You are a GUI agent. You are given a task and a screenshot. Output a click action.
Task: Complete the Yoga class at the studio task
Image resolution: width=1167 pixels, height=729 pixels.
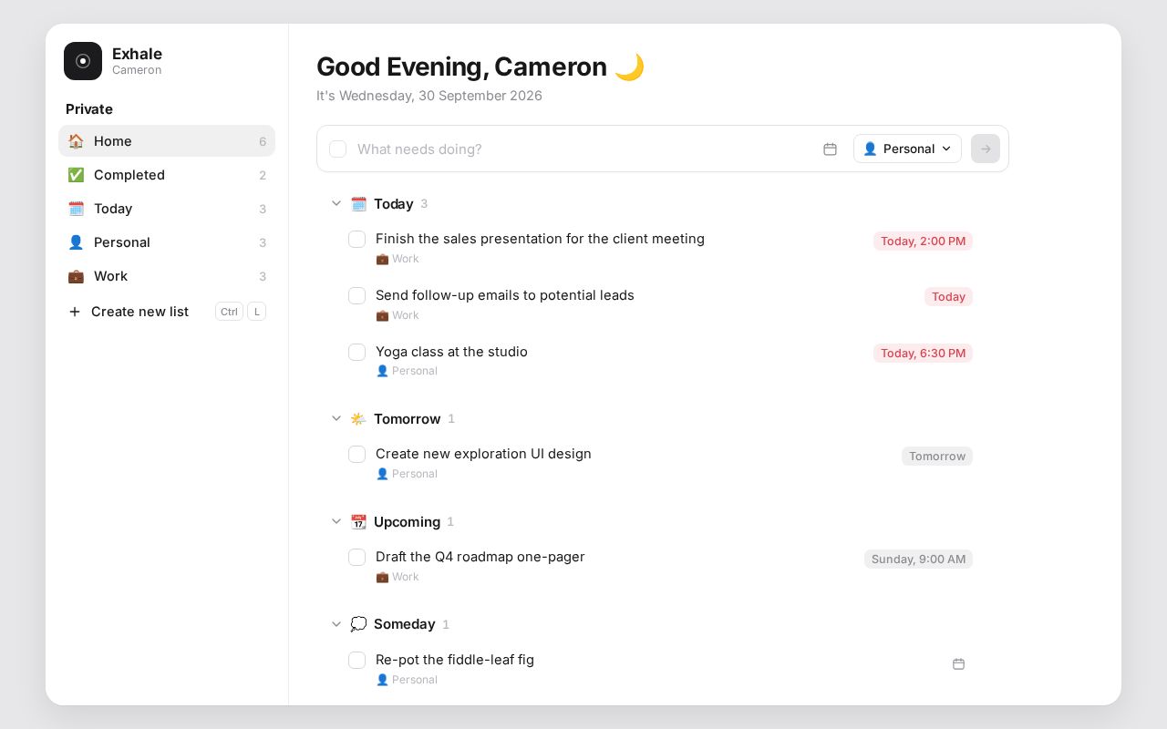click(x=357, y=353)
